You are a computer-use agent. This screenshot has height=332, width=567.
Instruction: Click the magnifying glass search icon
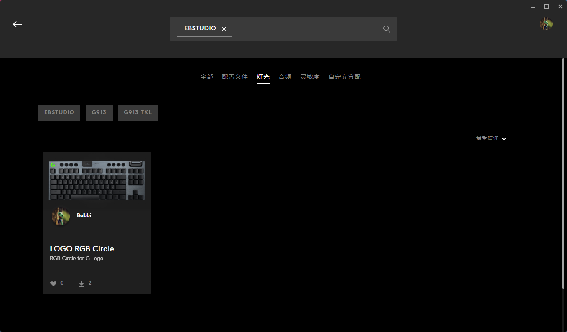tap(386, 29)
